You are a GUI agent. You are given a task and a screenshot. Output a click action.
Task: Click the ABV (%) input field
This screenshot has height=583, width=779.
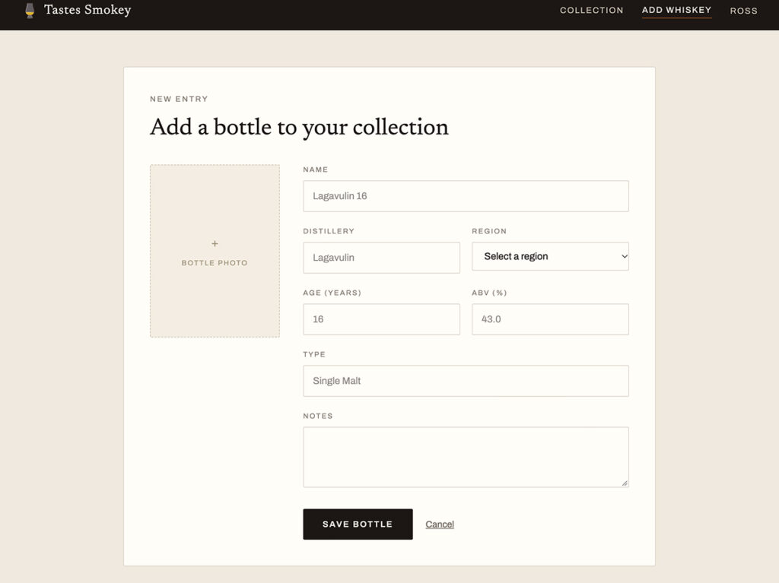pos(550,319)
